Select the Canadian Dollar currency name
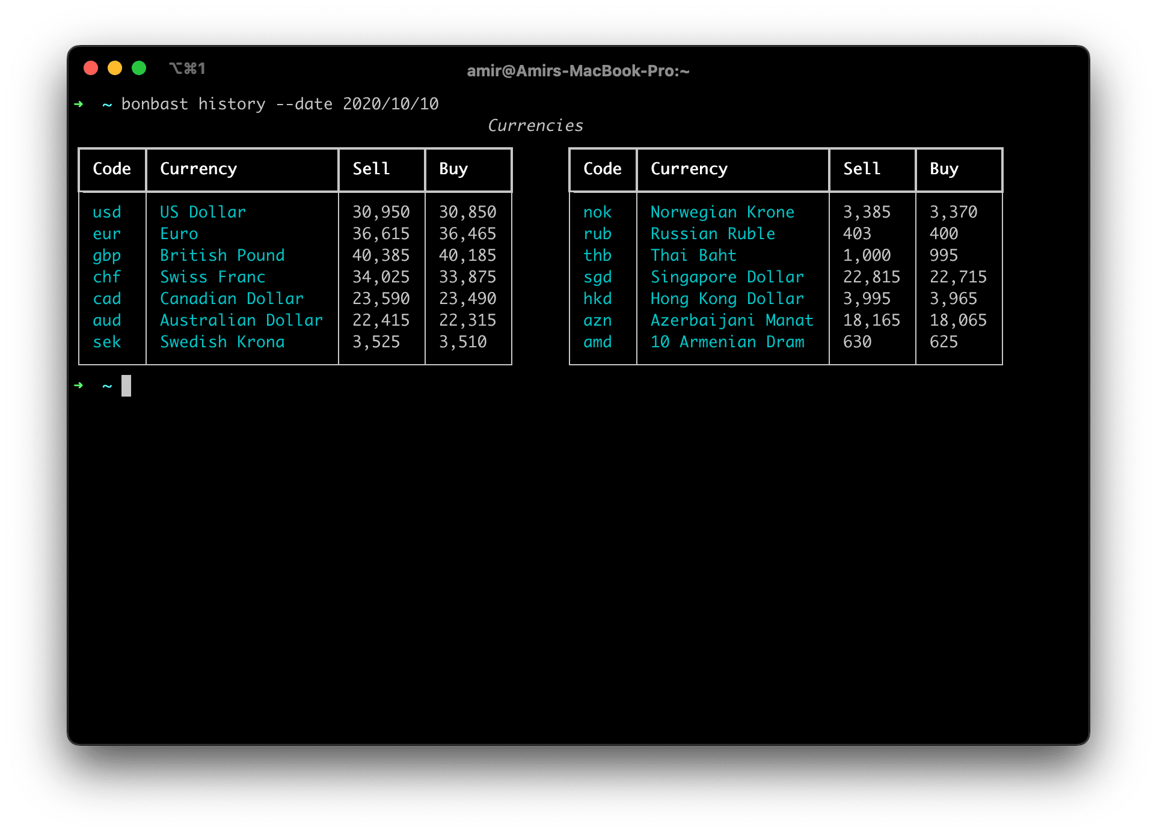 click(232, 299)
